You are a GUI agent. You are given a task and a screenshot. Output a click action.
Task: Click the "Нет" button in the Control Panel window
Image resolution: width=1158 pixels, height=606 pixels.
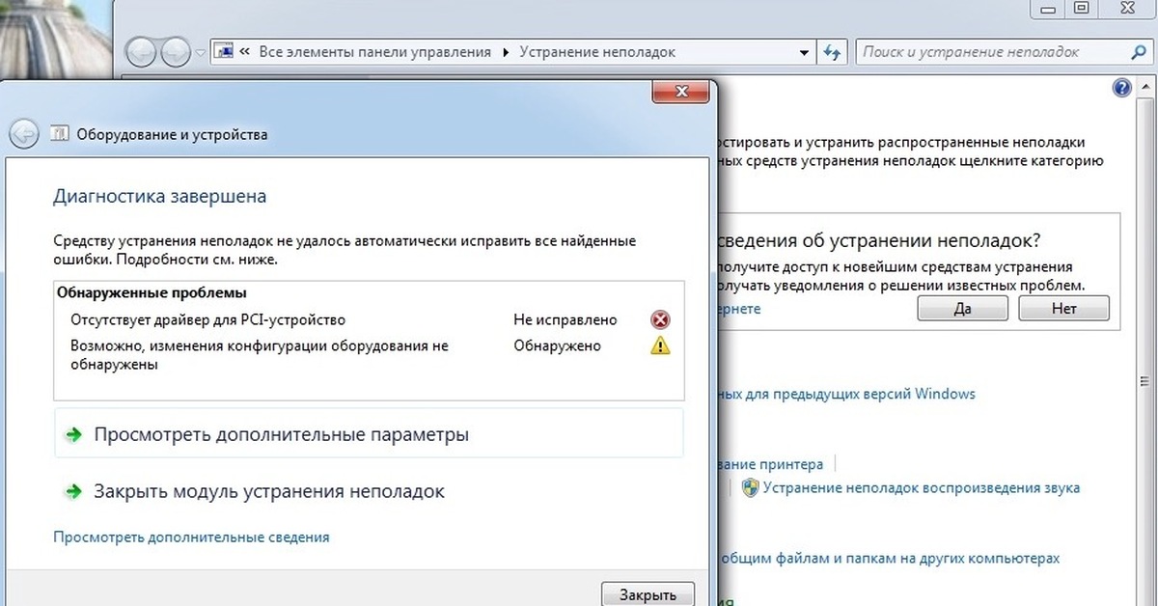[x=1063, y=309]
